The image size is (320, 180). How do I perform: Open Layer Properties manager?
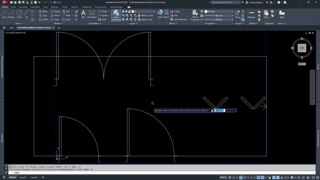[116, 15]
